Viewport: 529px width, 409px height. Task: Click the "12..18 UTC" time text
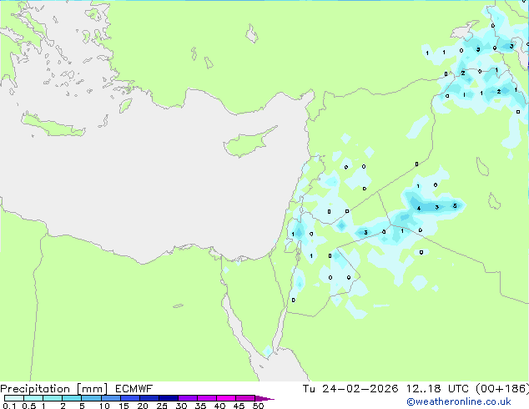[x=437, y=389]
